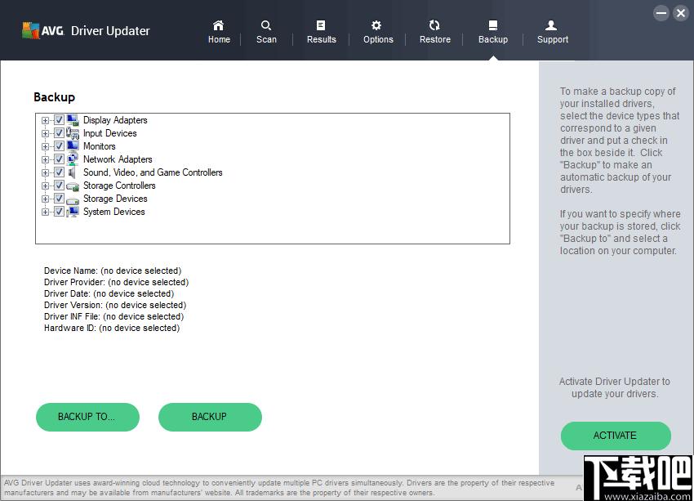Click the BACKUP TO... button

(87, 417)
